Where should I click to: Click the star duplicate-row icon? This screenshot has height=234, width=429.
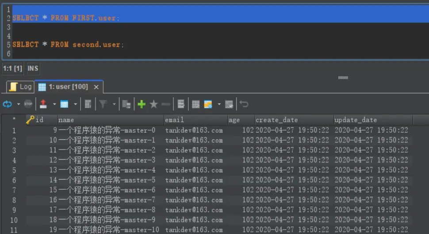point(154,104)
